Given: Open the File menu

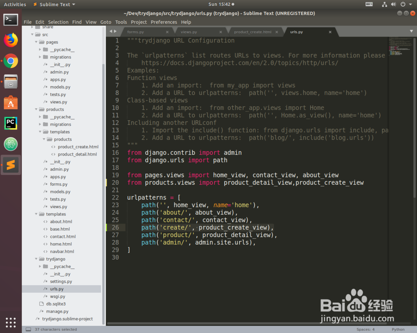Looking at the screenshot, I should pyautogui.click(x=28, y=22).
